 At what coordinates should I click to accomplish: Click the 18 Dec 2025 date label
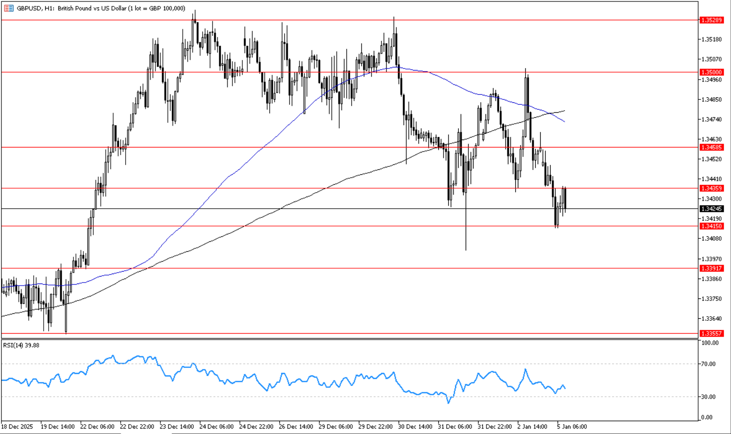coord(17,427)
